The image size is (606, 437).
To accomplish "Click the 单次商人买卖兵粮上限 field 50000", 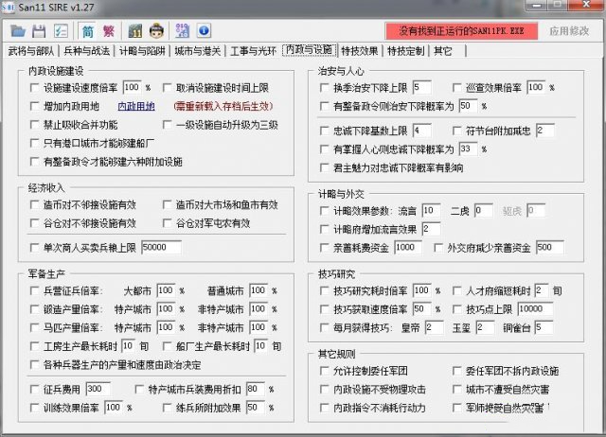I will click(x=161, y=247).
